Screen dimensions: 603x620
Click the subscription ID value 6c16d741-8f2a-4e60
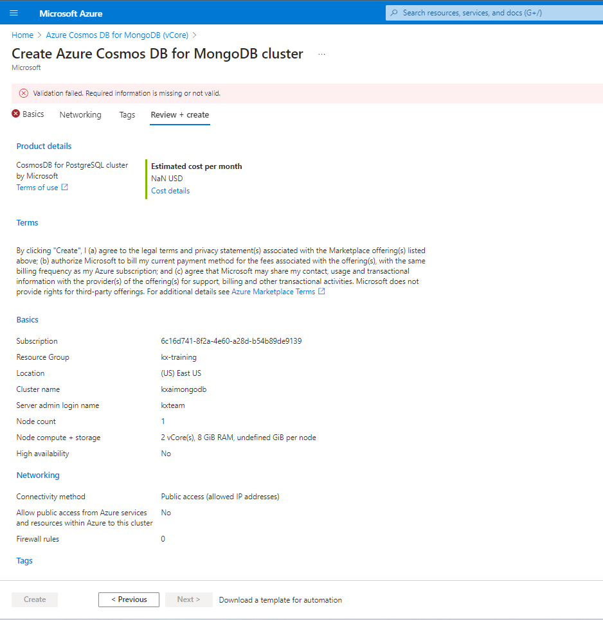pos(231,341)
